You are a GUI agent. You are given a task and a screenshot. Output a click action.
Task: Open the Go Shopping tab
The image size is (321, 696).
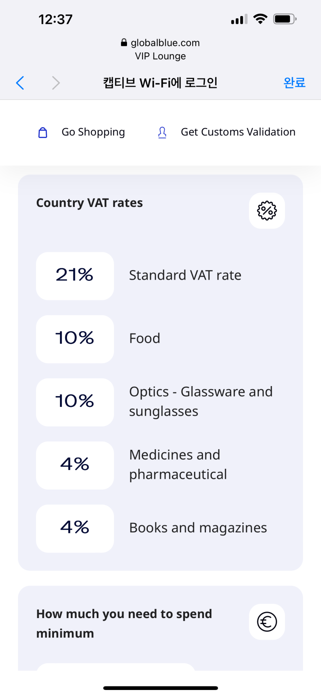tap(93, 132)
